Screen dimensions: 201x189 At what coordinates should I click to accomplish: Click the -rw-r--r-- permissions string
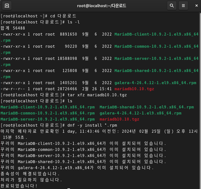[x=13, y=89]
